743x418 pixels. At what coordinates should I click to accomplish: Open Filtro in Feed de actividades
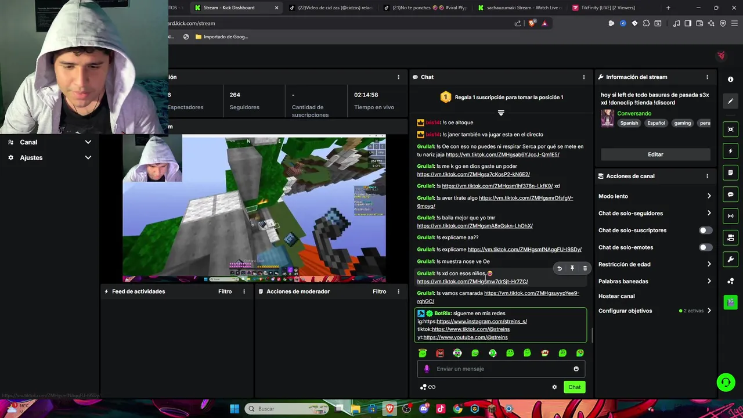coord(225,291)
